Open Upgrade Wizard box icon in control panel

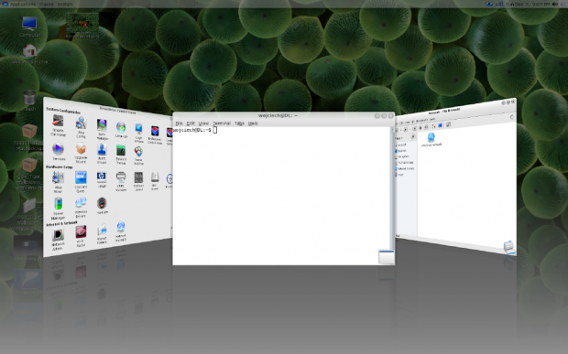pos(81,153)
